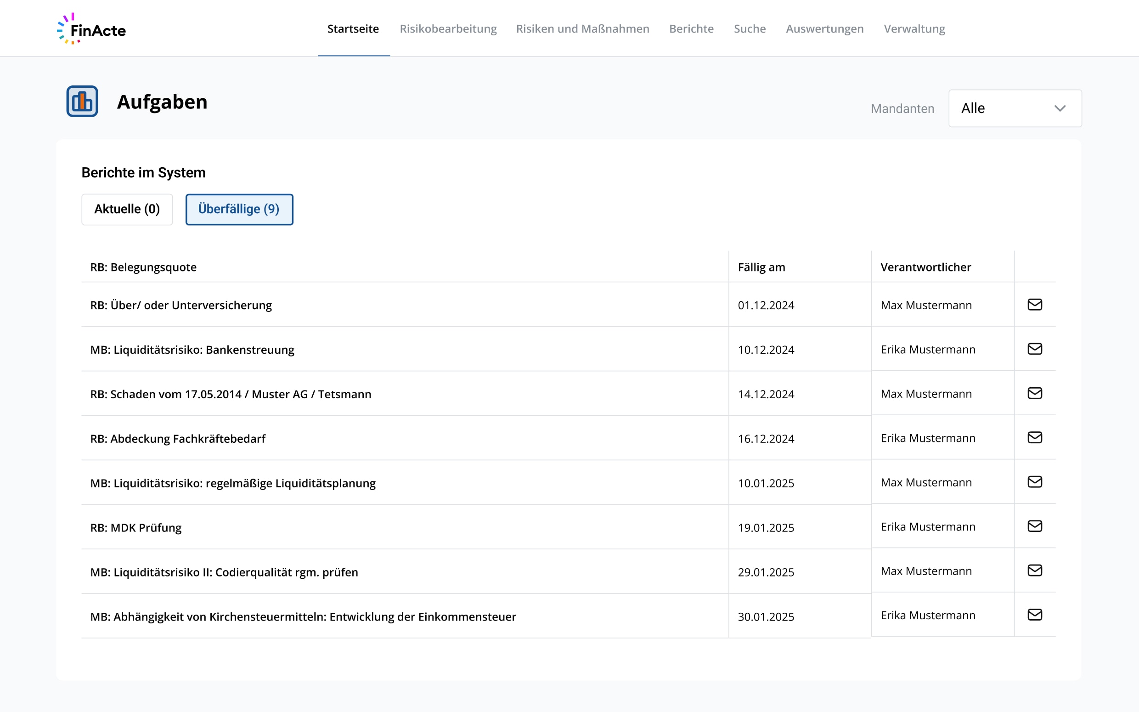Click the RB: Belegungsquote column header

pos(144,267)
